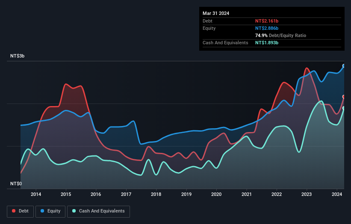Click the Mar 31 2024 tooltip date
Viewport: 351px width, 224px height.
(216, 13)
